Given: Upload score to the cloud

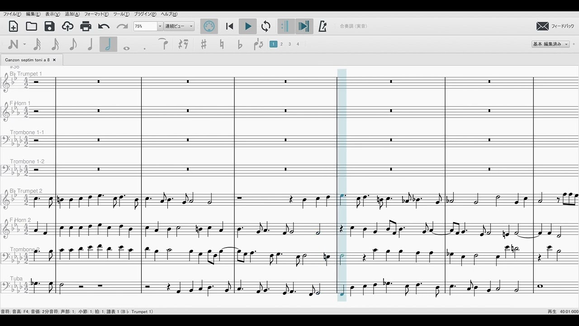Looking at the screenshot, I should click(68, 26).
